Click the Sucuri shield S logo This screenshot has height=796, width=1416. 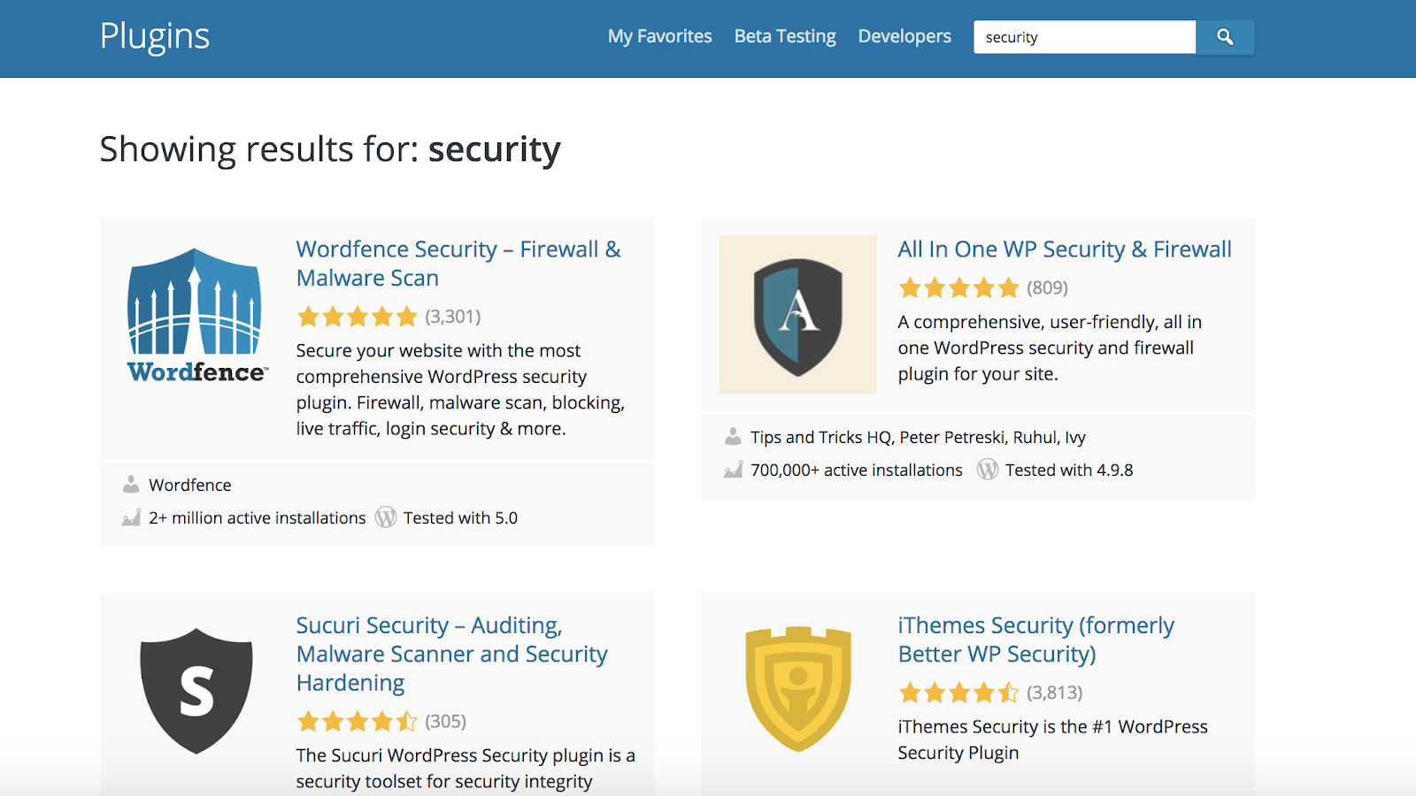coord(196,691)
